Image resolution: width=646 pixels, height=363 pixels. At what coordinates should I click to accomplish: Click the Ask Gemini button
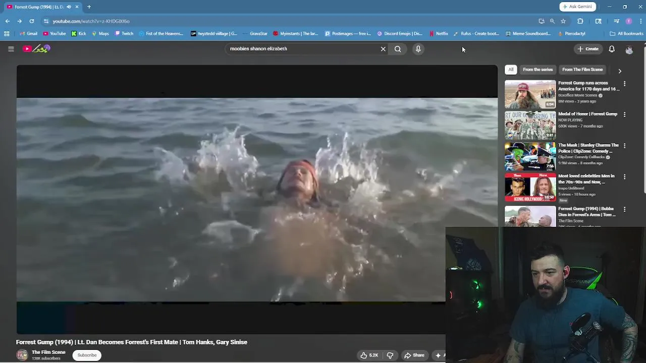coord(577,7)
